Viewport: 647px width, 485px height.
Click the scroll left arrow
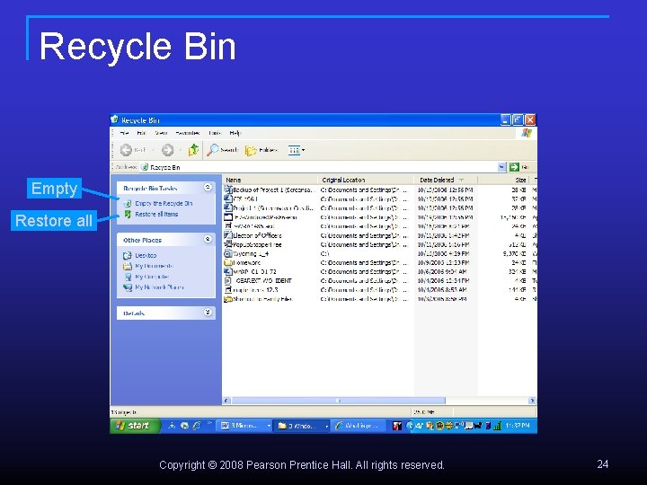tap(226, 401)
